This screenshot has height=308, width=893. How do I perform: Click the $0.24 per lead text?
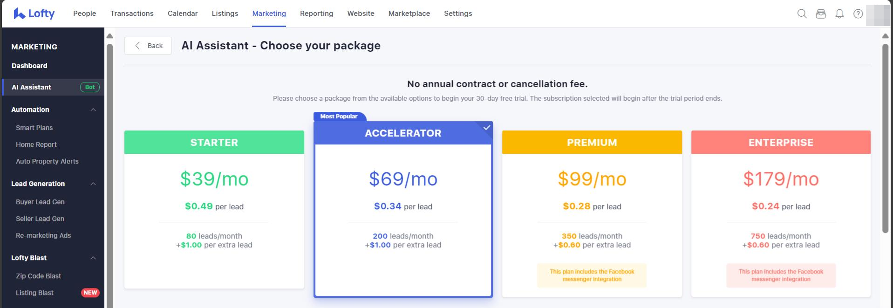click(x=781, y=206)
